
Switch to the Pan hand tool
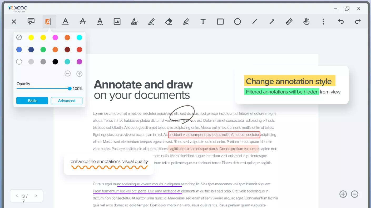coord(306,22)
